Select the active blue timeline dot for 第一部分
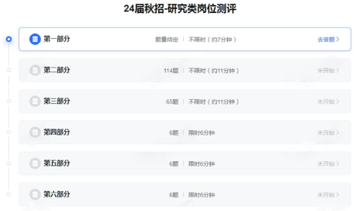Screen dimensions: 362x211 point(9,39)
